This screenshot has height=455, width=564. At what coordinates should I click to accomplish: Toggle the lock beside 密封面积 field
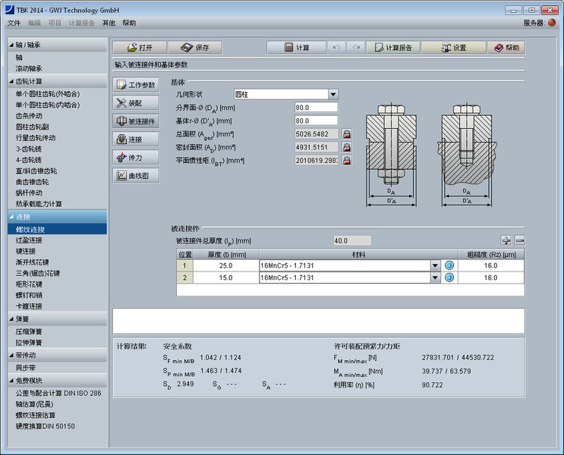(x=347, y=147)
